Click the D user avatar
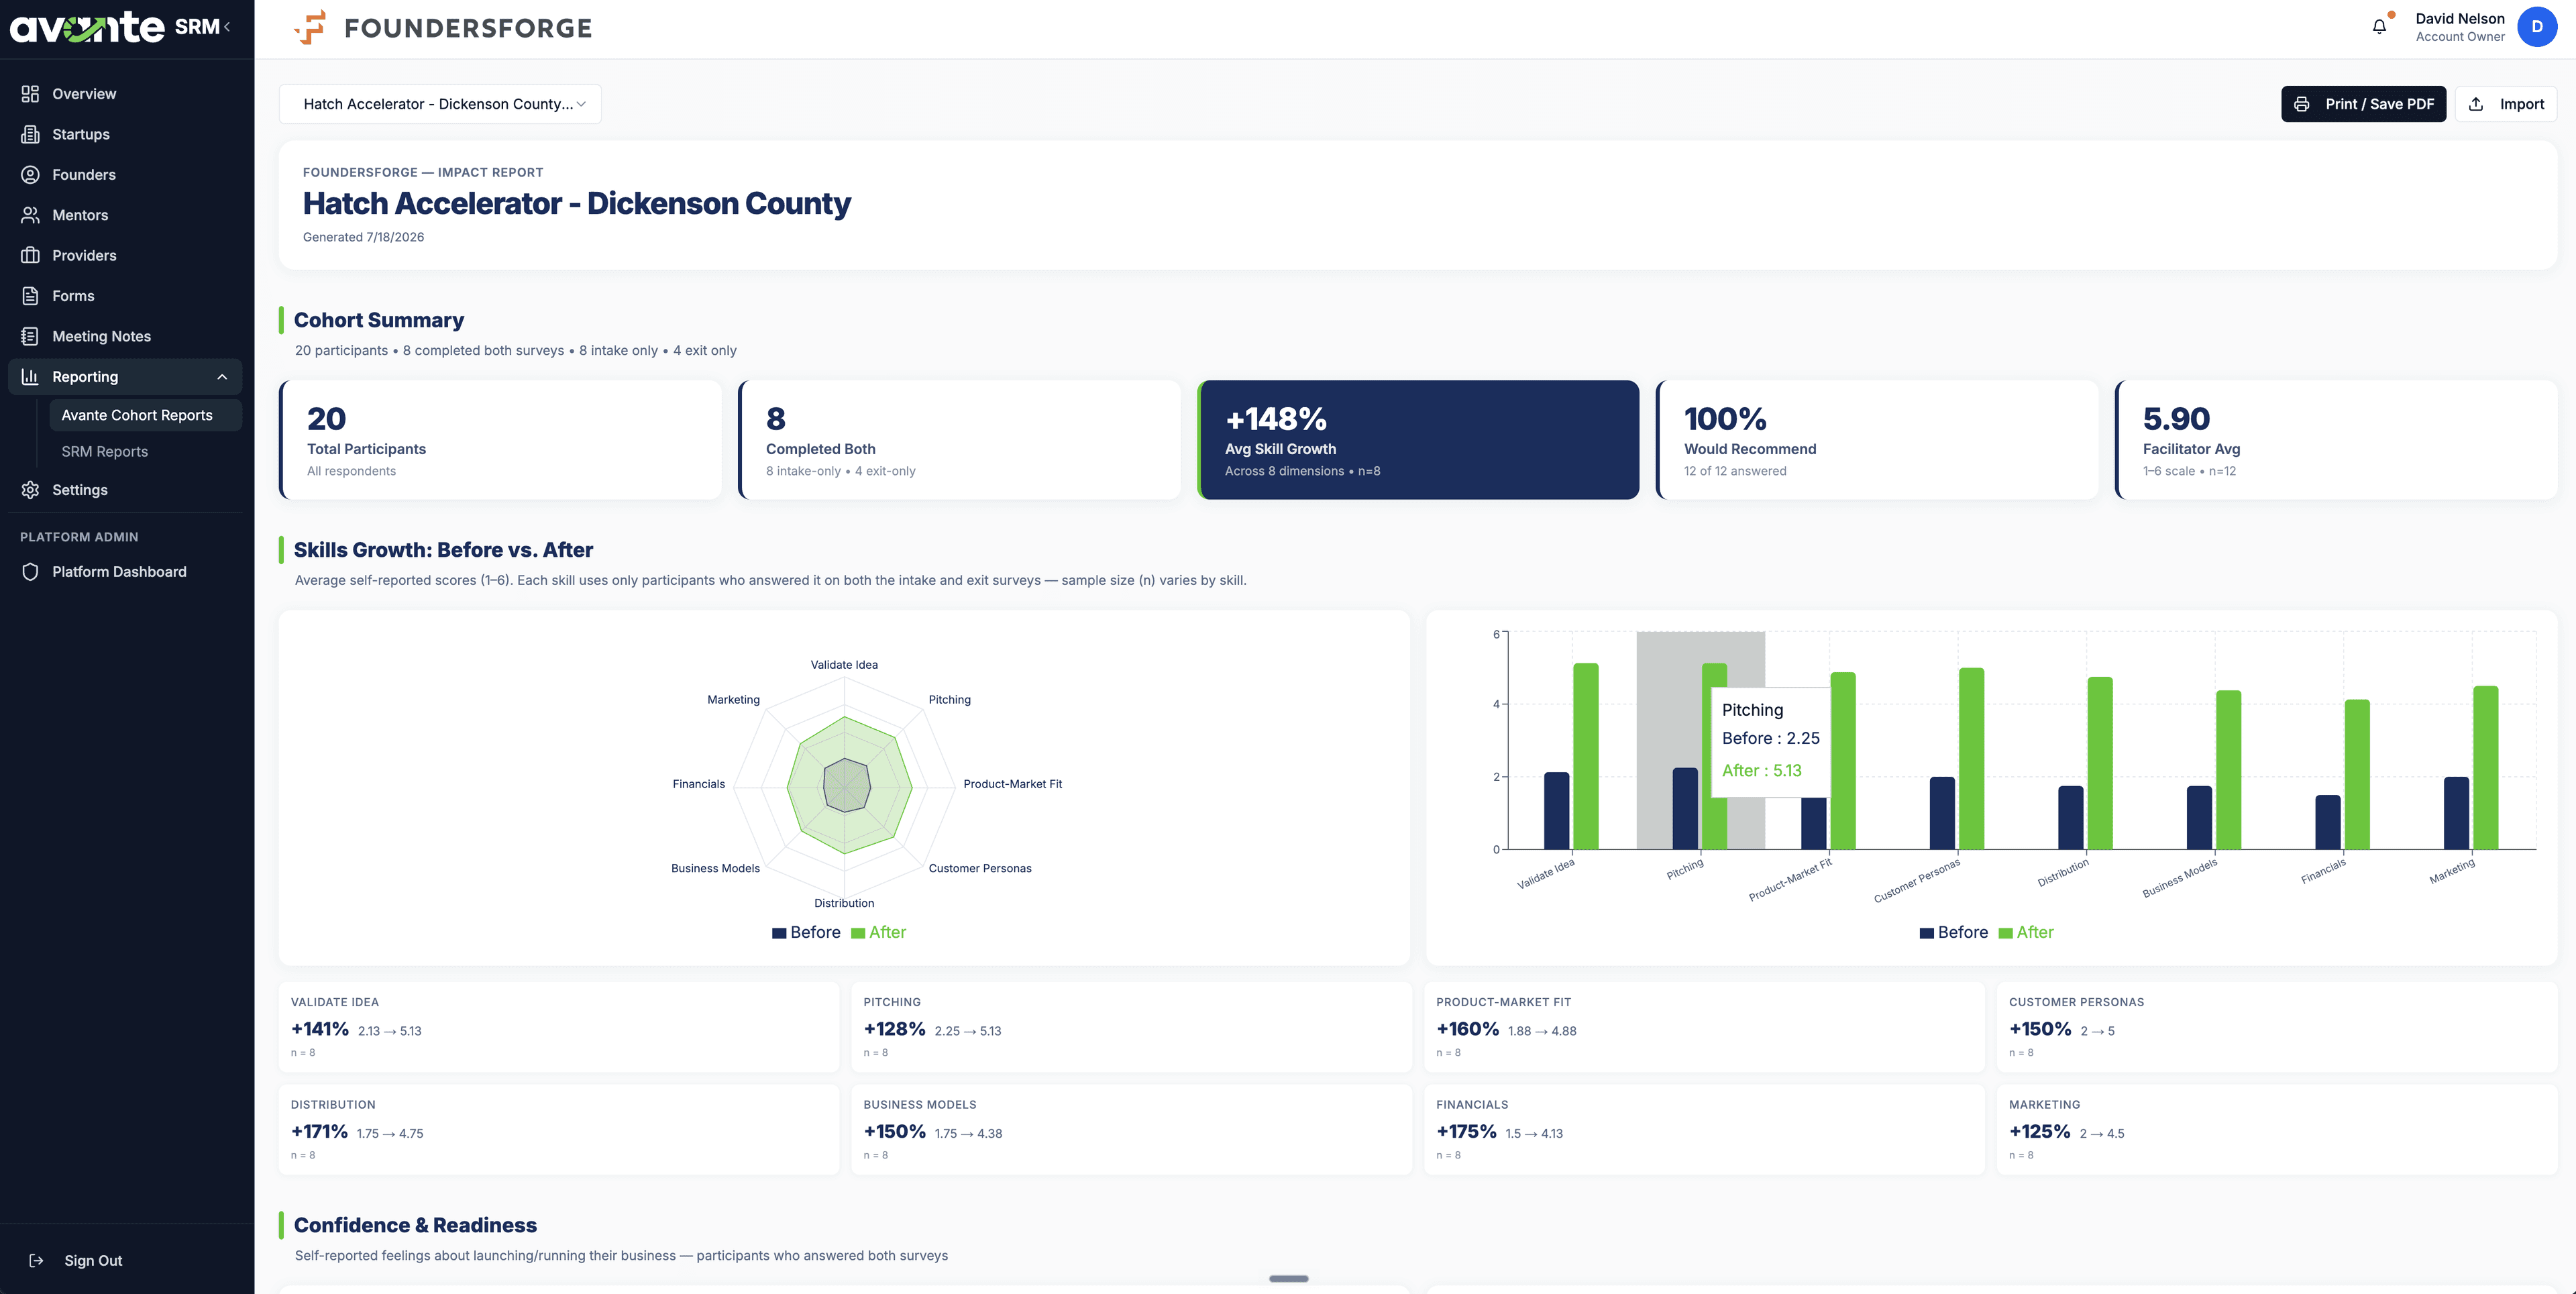This screenshot has height=1294, width=2576. pyautogui.click(x=2537, y=27)
